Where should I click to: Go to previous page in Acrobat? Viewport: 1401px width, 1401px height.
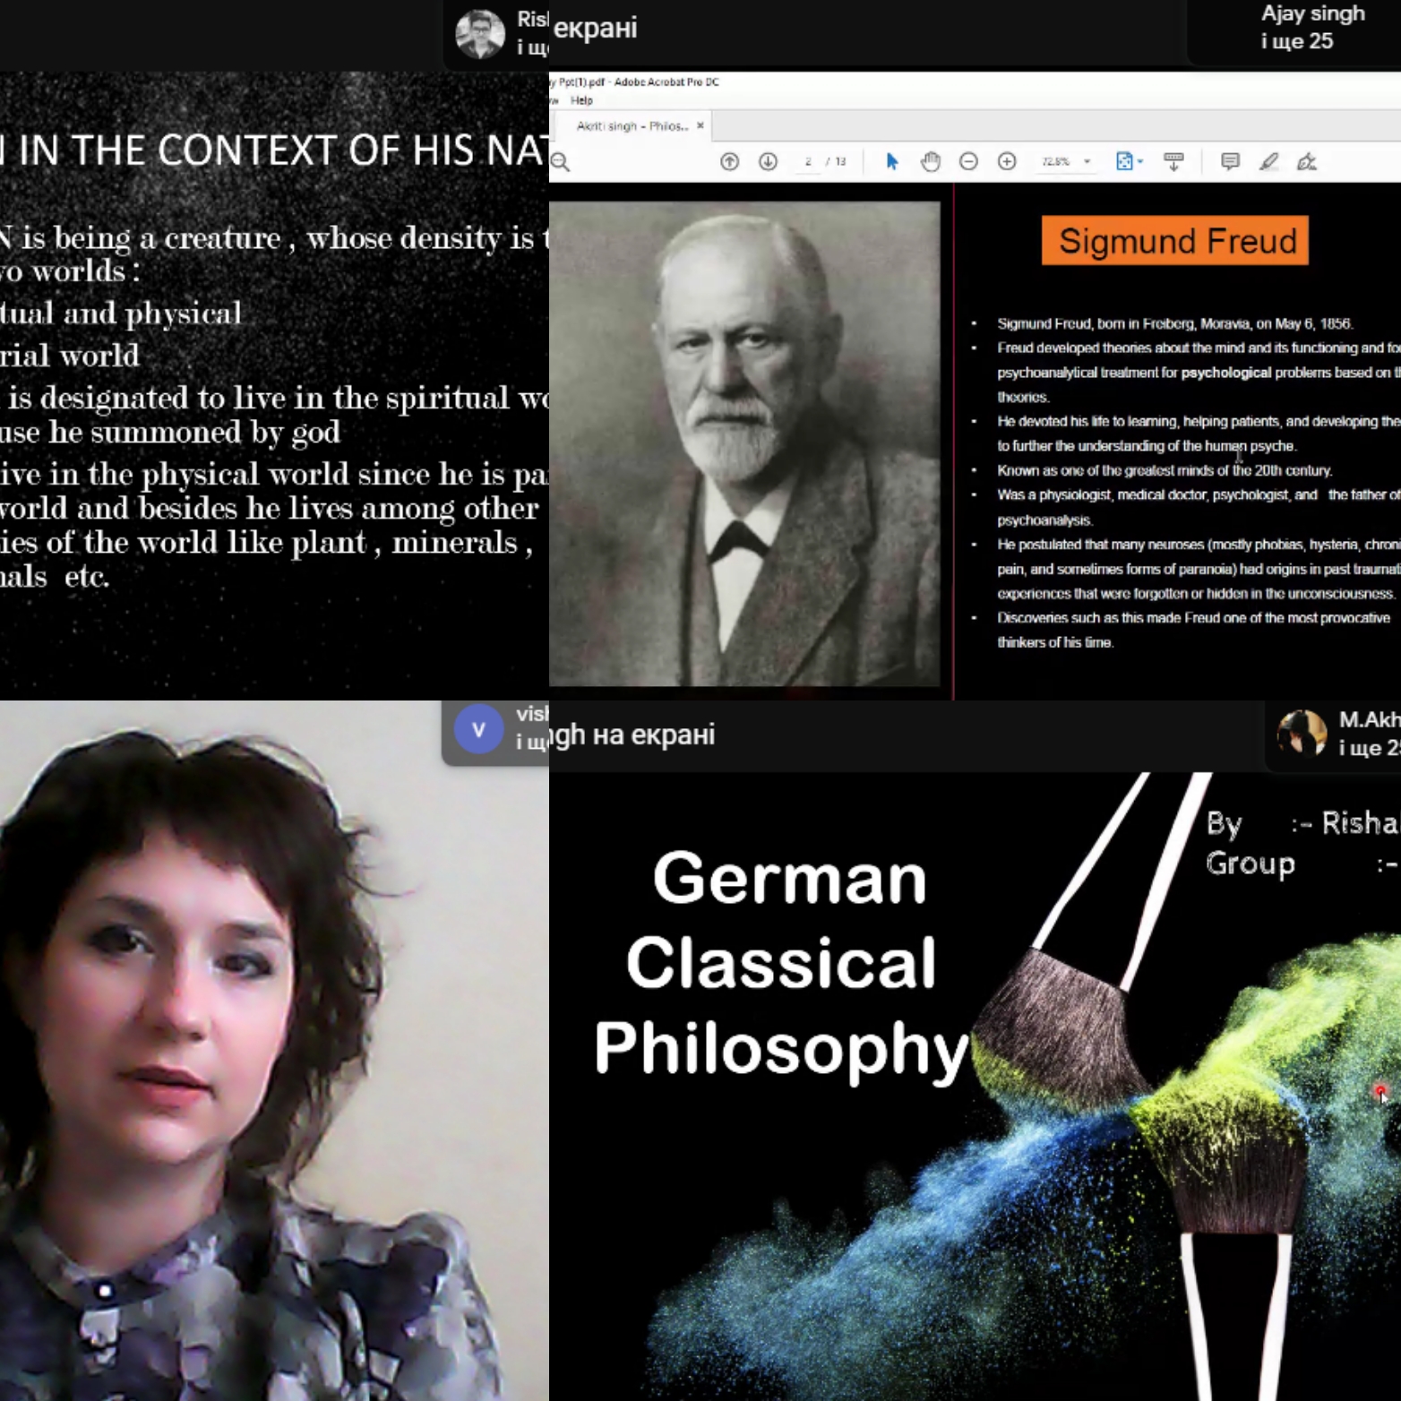pos(729,161)
